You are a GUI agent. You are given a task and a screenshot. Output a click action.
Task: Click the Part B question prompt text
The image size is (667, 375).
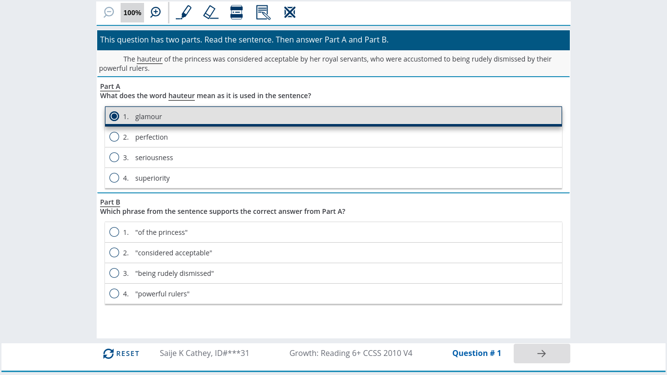point(223,211)
